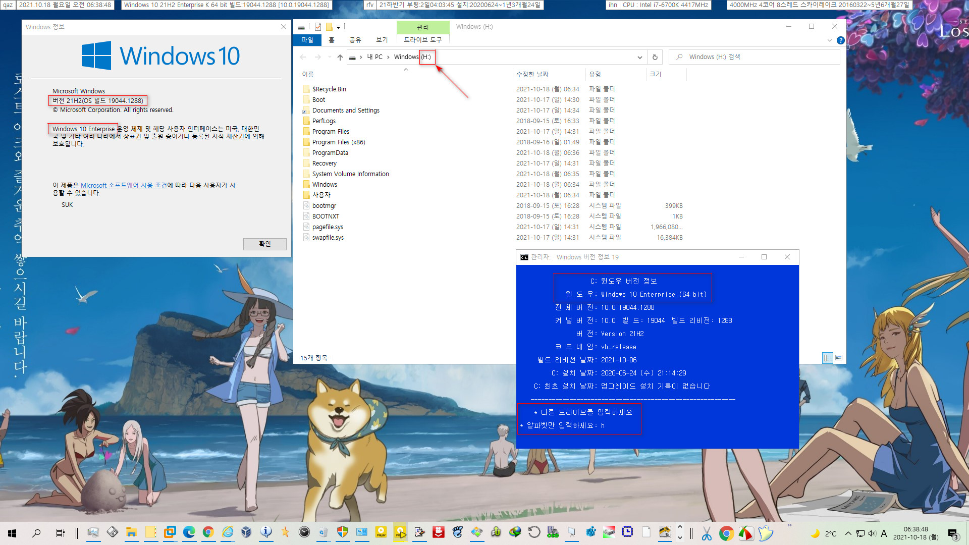
Task: Click Explorer help question mark icon
Action: tap(840, 40)
